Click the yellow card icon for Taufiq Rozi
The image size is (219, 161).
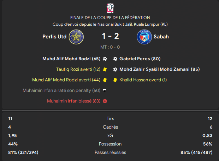(x=105, y=69)
